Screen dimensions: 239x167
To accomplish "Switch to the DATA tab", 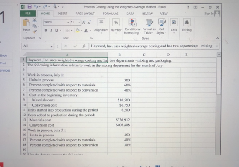I will 130,14.
